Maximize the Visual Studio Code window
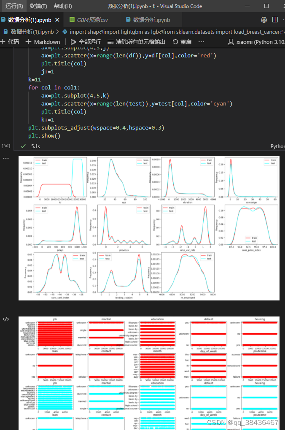The width and height of the screenshot is (285, 430). [266, 6]
